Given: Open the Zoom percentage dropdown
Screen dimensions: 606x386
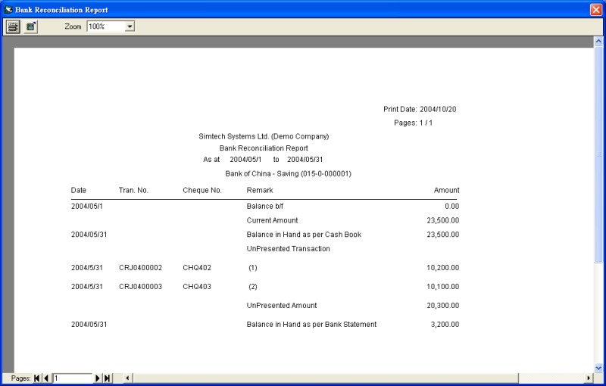Looking at the screenshot, I should point(130,26).
